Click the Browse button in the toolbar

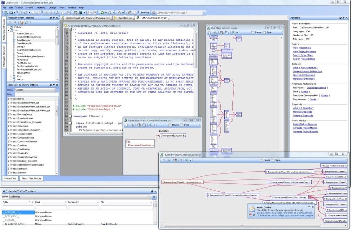pyautogui.click(x=145, y=13)
